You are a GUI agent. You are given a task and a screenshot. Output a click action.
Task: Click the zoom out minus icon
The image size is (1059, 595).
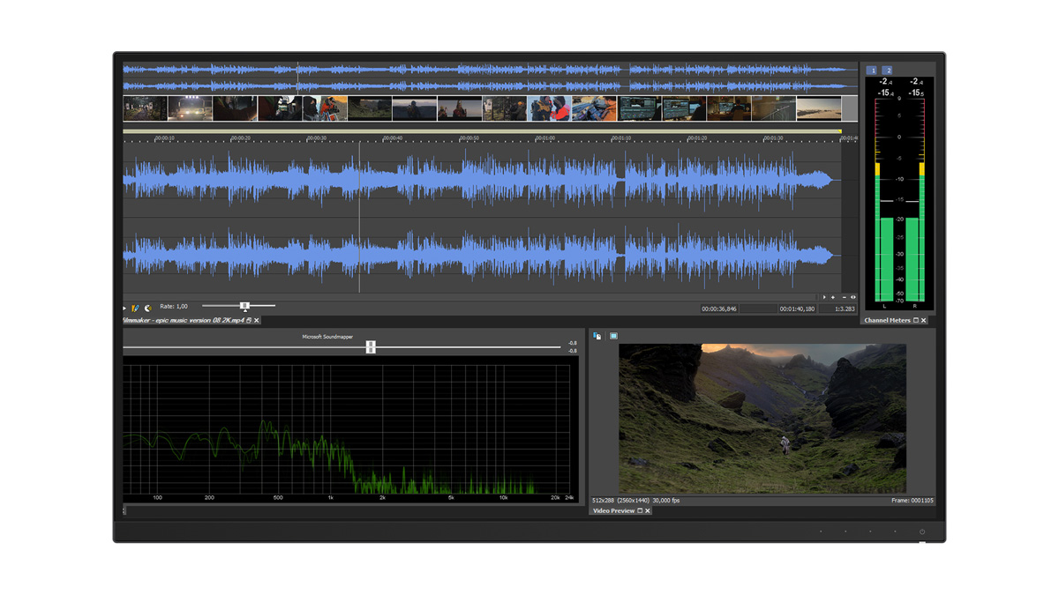(844, 298)
